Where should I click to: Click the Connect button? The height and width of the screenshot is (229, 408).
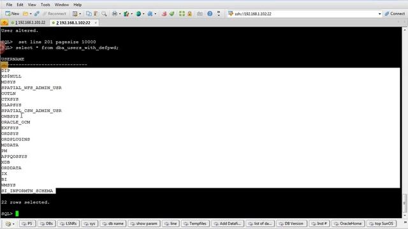coord(395,14)
